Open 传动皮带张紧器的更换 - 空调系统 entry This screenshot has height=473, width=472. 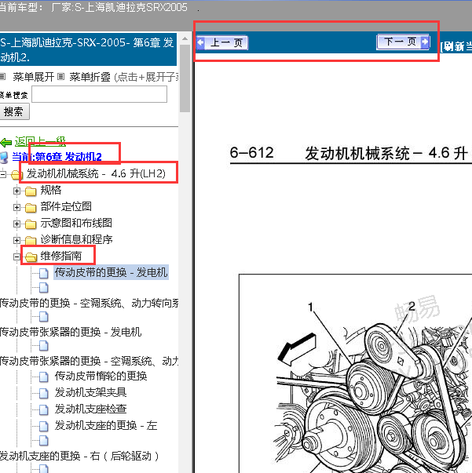pyautogui.click(x=89, y=361)
